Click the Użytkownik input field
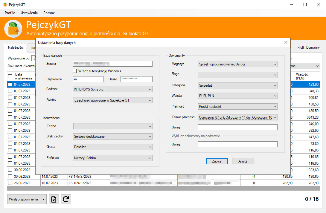 pyautogui.click(x=88, y=79)
